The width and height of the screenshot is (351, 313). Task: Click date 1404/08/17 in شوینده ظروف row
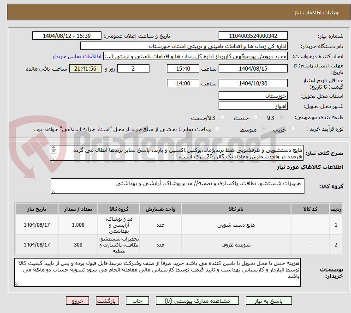[x=37, y=245]
